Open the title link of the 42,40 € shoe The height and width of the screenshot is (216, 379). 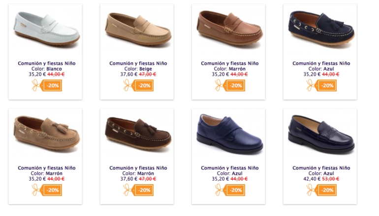click(x=321, y=168)
